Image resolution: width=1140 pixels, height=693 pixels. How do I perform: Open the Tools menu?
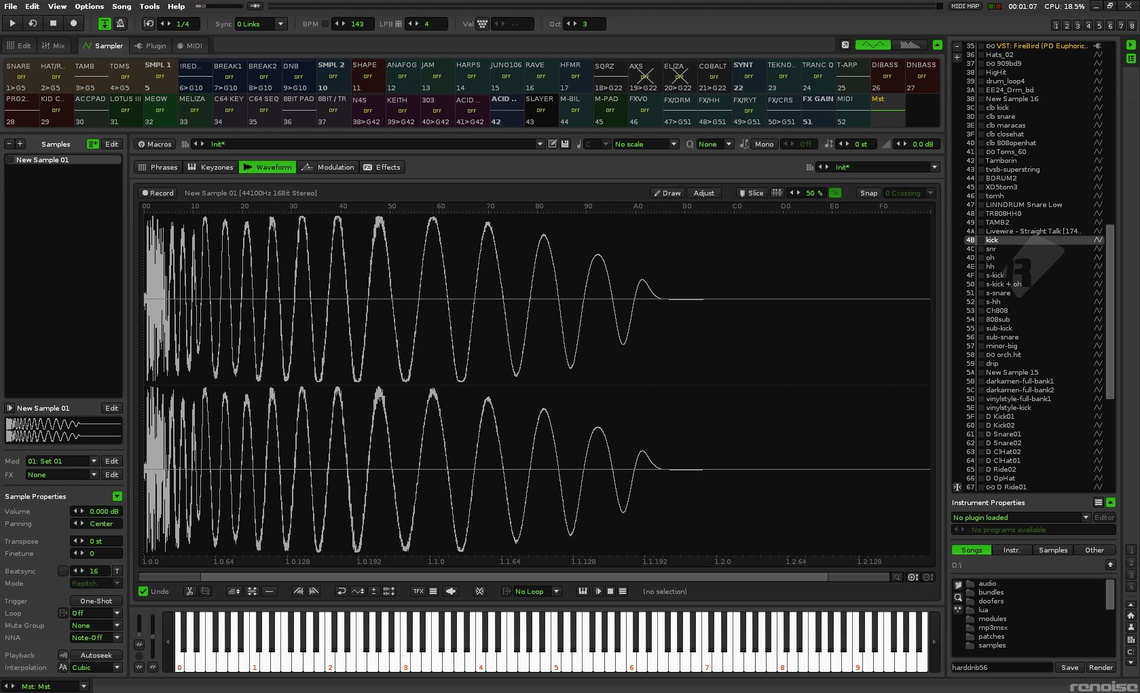pyautogui.click(x=149, y=6)
